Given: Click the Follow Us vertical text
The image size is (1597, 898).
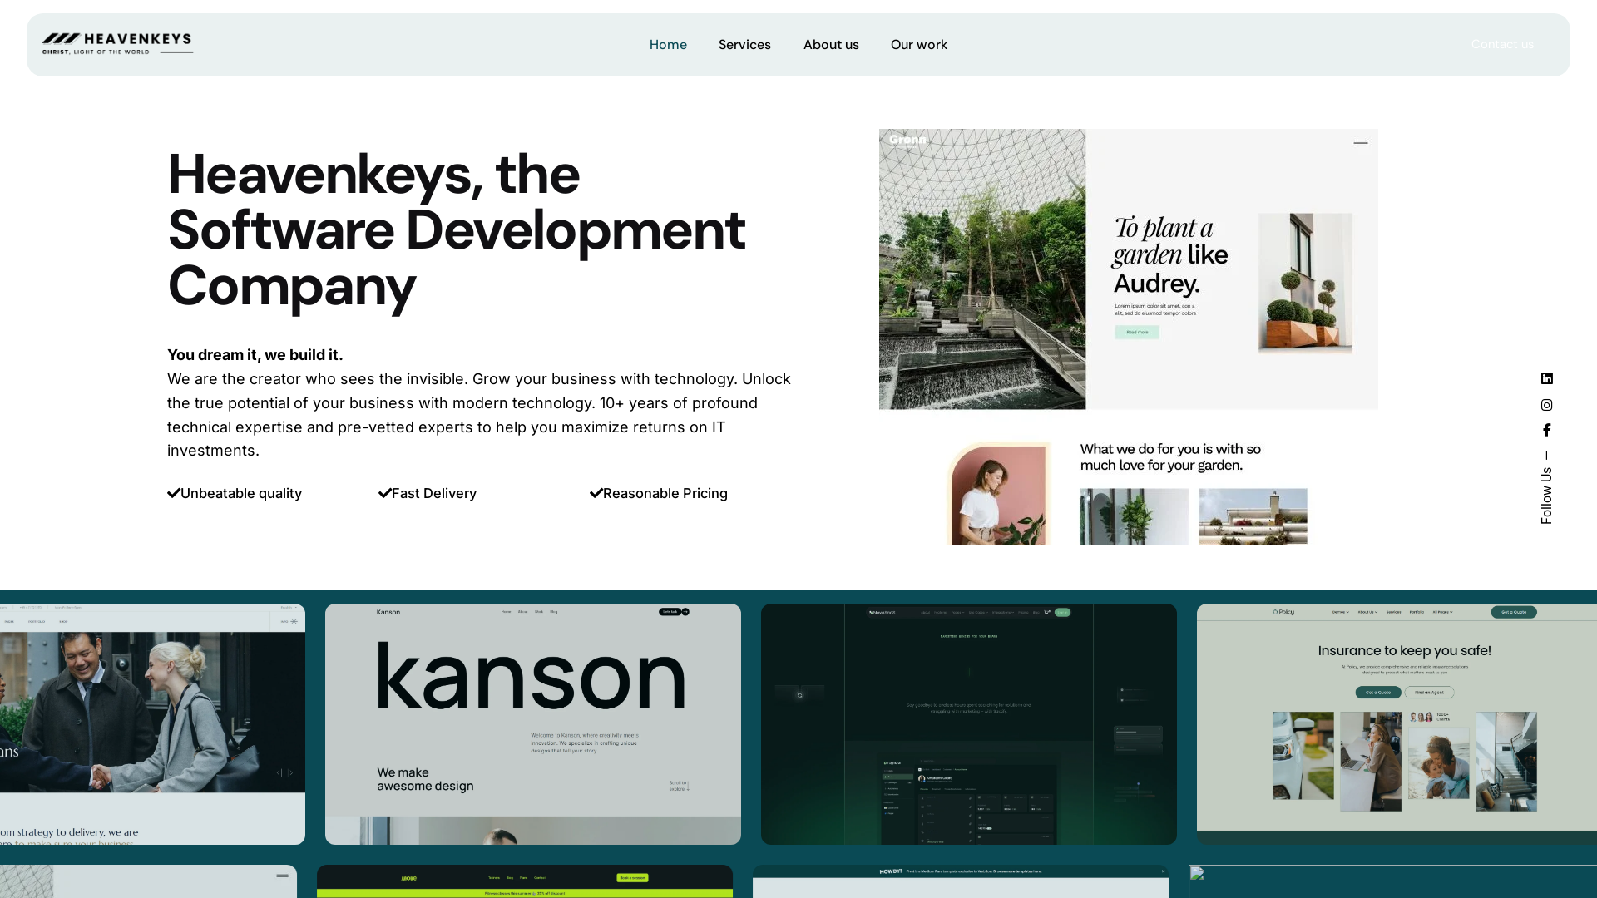Looking at the screenshot, I should click(1546, 495).
